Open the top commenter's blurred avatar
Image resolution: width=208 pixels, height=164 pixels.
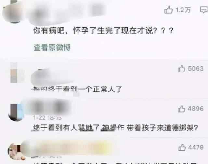point(13,13)
